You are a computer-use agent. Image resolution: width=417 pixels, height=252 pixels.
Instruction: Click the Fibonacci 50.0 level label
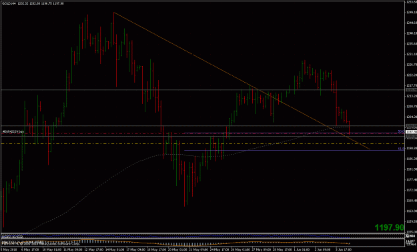pos(401,131)
